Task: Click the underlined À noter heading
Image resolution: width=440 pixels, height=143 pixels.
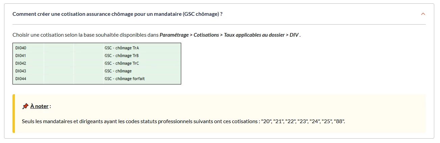Action: coord(39,106)
